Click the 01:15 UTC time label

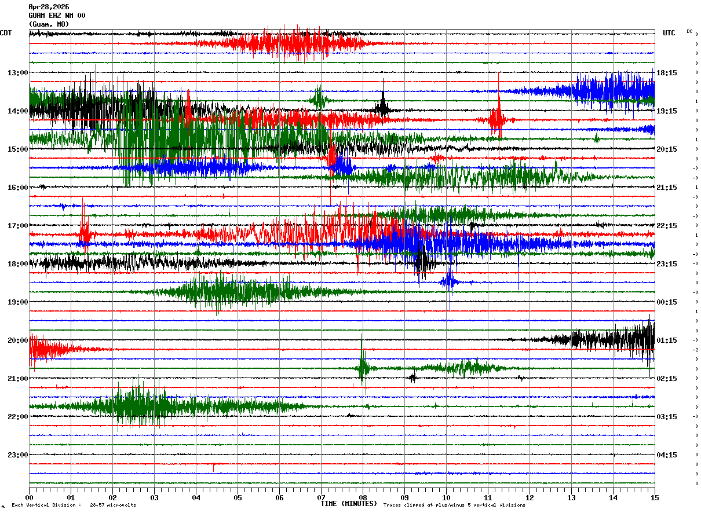point(667,340)
